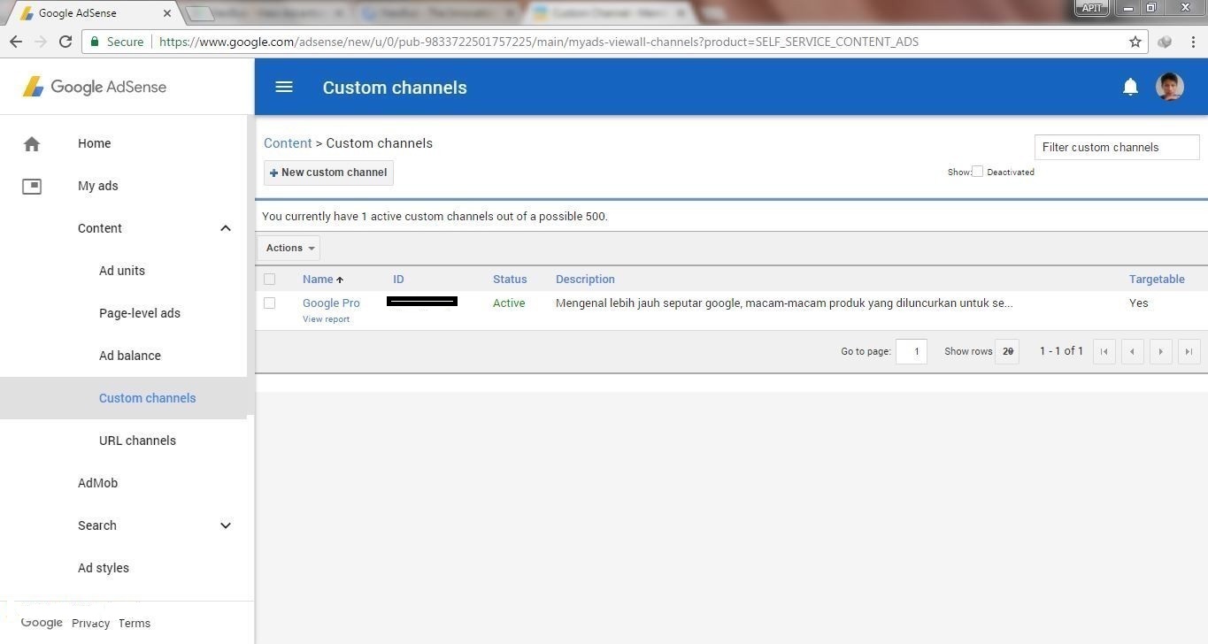Click New custom channel button
The width and height of the screenshot is (1208, 644).
click(x=328, y=172)
